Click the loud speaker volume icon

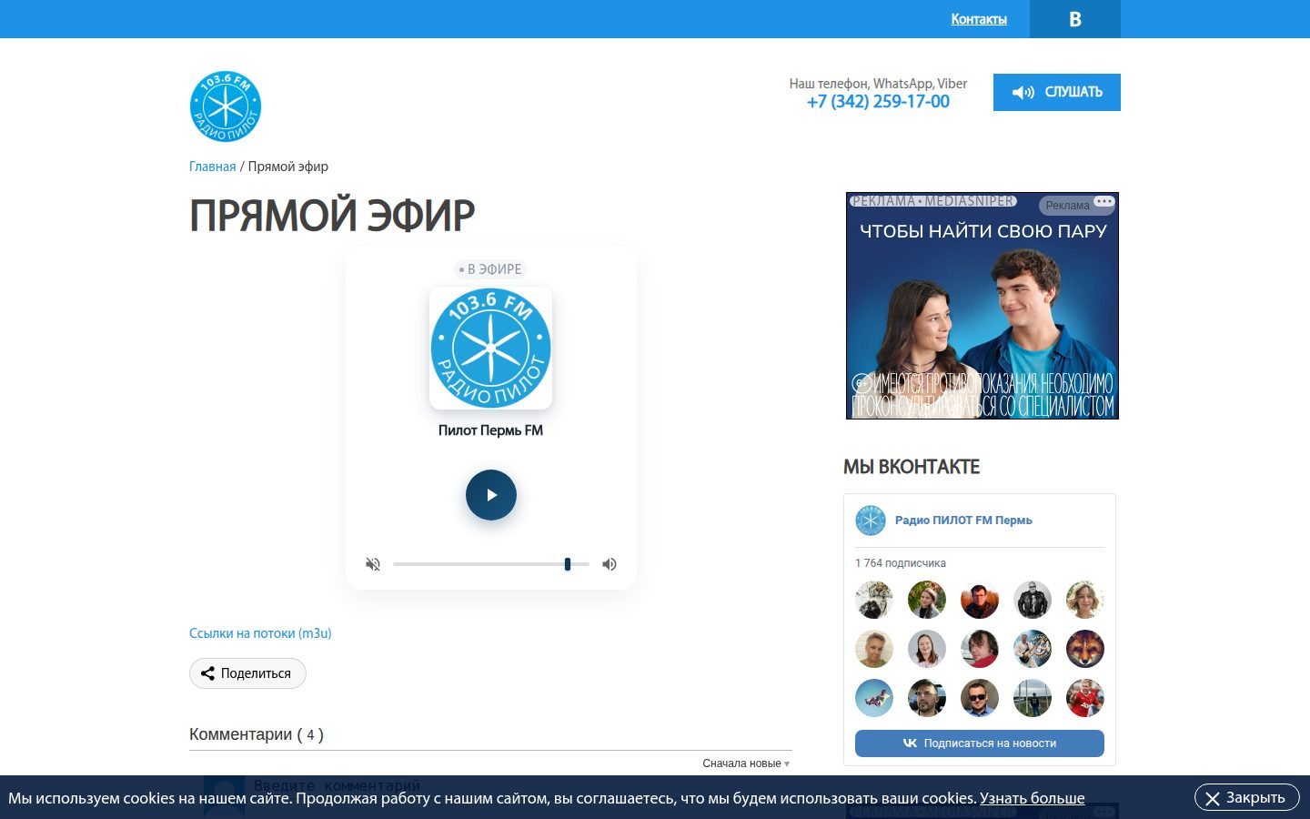click(610, 564)
